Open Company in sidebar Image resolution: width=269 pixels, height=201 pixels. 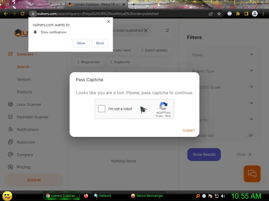(25, 155)
